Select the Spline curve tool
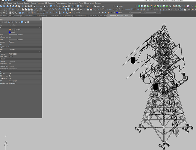 [x=59, y=9]
